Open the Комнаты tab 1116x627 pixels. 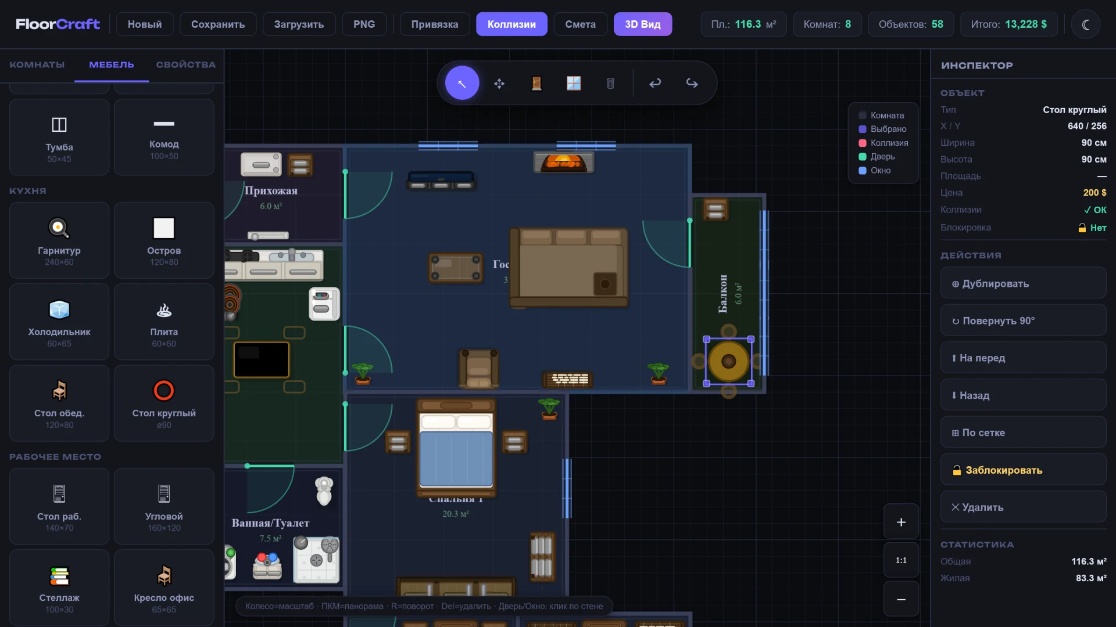(x=37, y=64)
